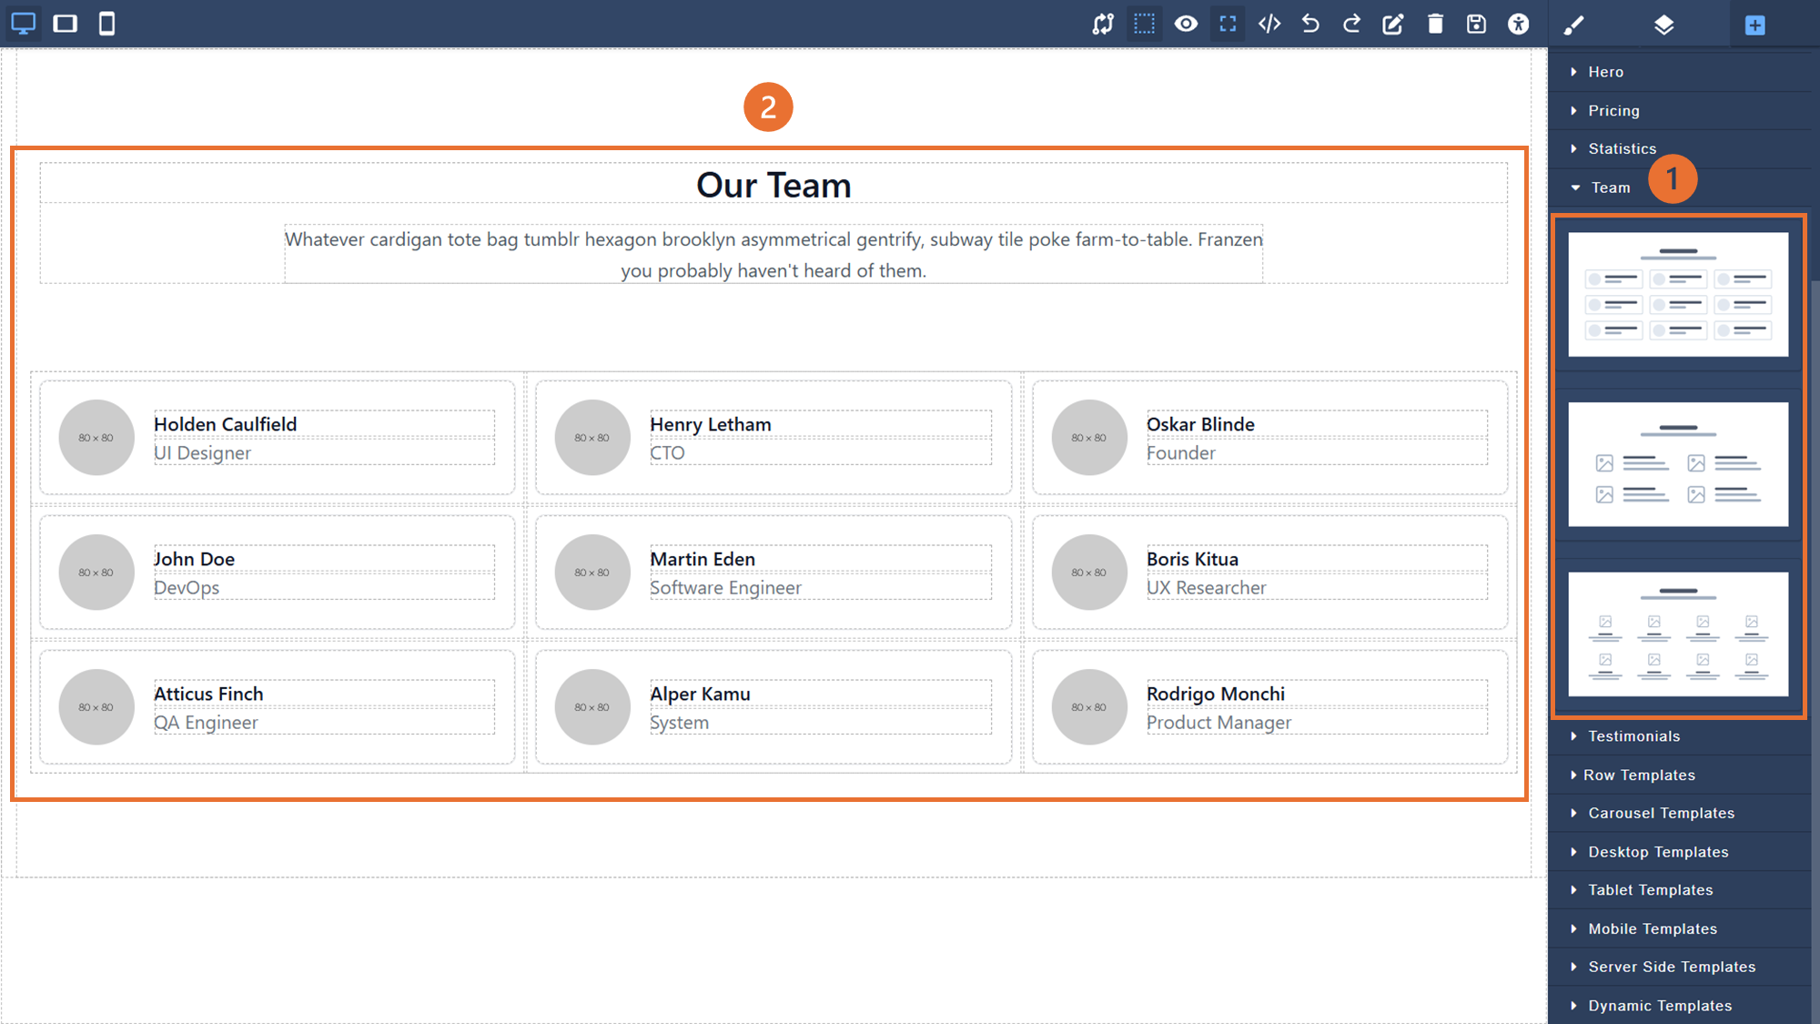Screen dimensions: 1820x1024
Task: Select the Our Team heading text
Action: pyautogui.click(x=773, y=185)
